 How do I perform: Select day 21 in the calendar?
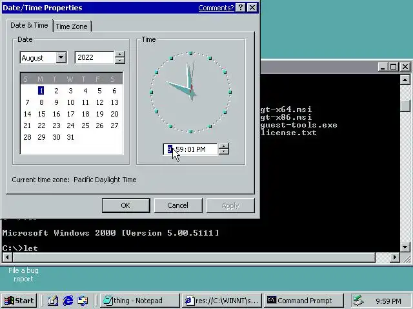[x=27, y=126]
